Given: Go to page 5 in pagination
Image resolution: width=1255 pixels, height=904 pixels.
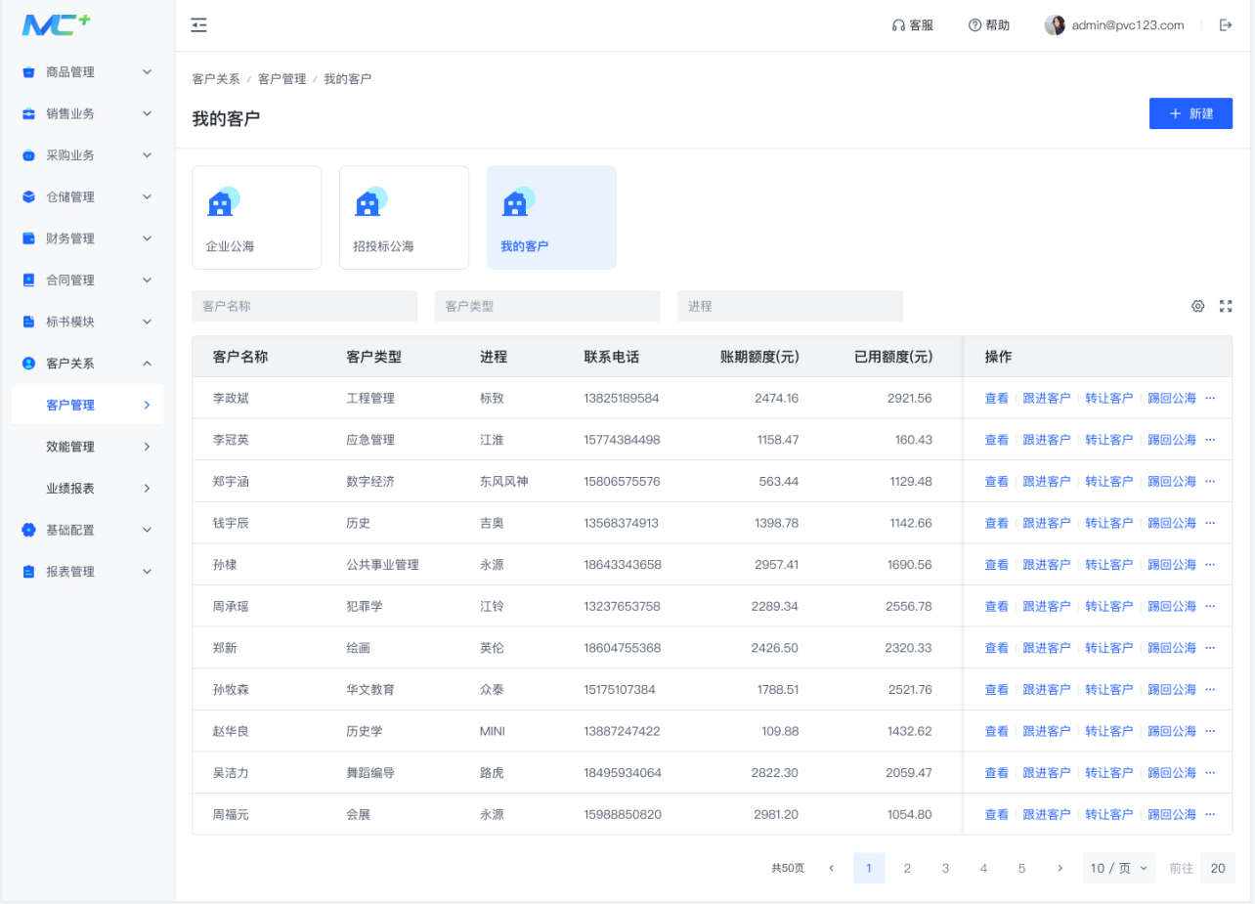Looking at the screenshot, I should point(1021,868).
